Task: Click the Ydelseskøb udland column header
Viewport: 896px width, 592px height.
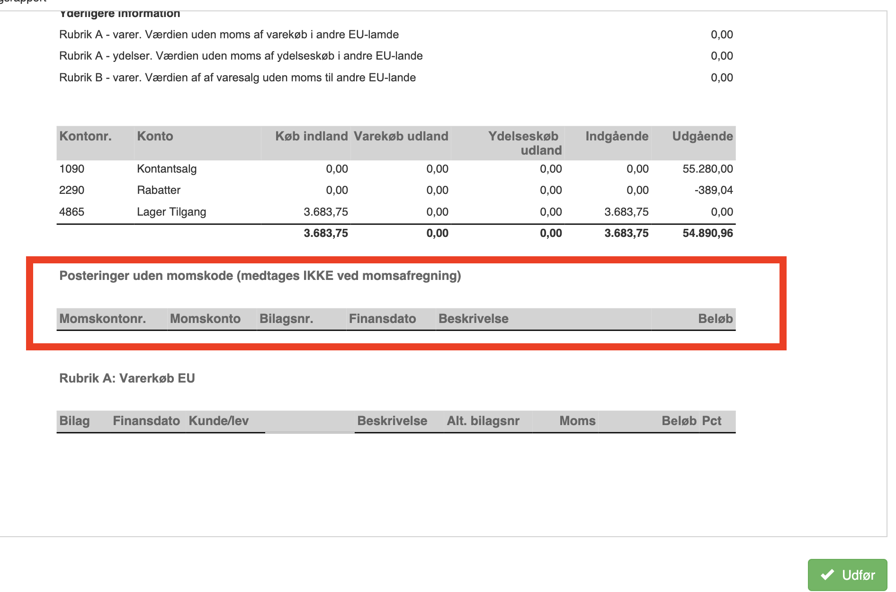Action: tap(525, 143)
